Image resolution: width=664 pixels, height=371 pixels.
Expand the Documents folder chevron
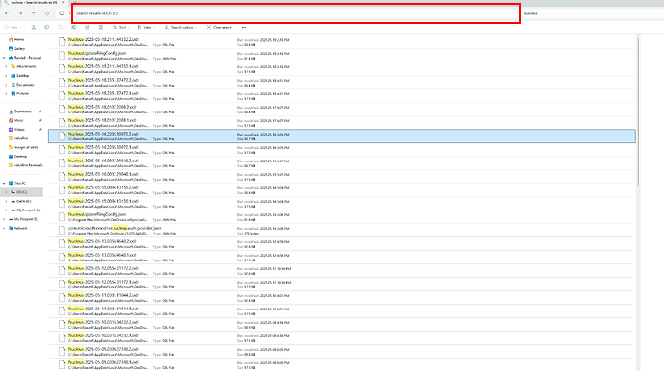tap(6, 85)
